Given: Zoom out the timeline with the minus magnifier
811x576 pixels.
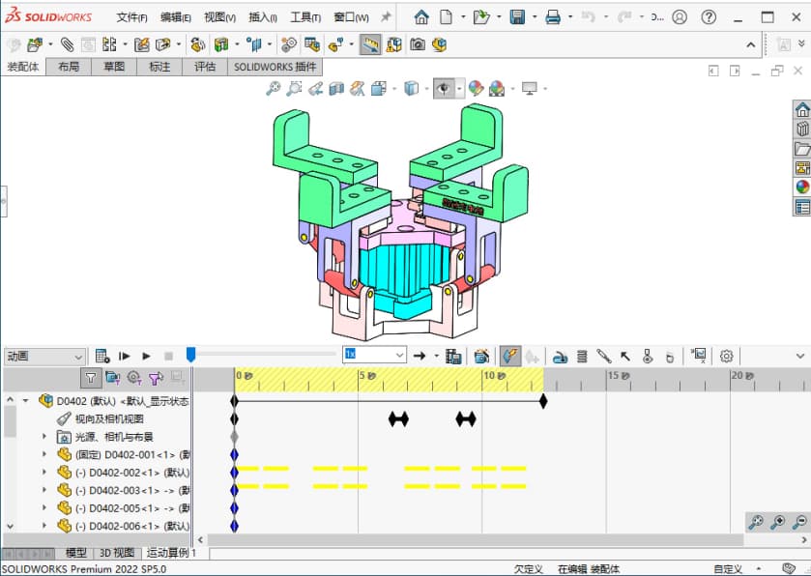Looking at the screenshot, I should pos(799,523).
